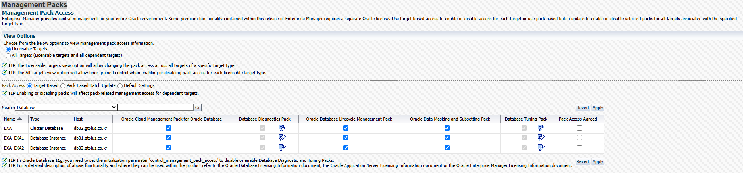
Task: Click disabled Diagnostics Pack checkbox for EXA
Action: tap(262, 128)
